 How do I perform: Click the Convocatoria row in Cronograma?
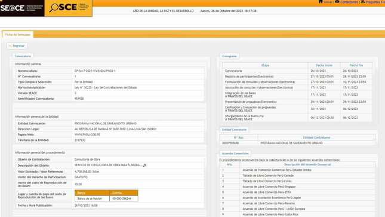(x=297, y=71)
